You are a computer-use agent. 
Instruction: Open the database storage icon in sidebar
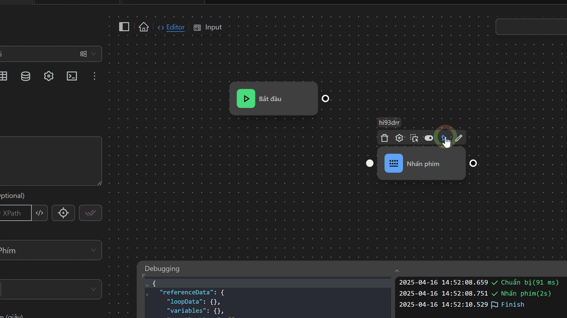pos(26,76)
